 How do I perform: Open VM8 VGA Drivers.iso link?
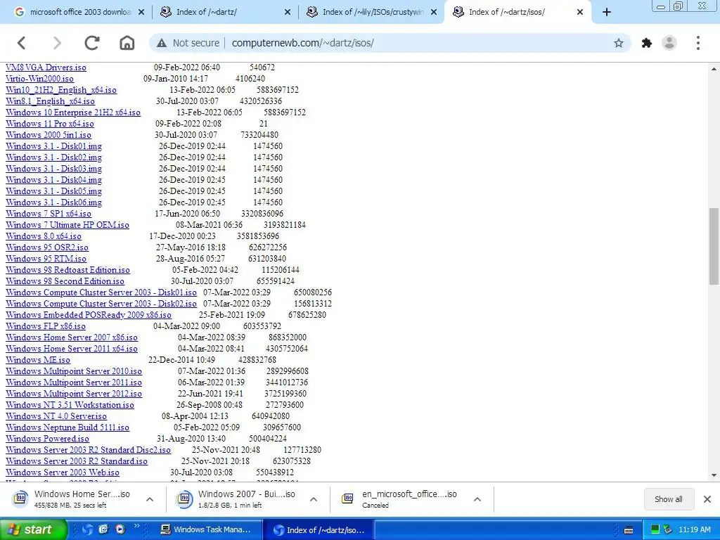click(x=46, y=67)
